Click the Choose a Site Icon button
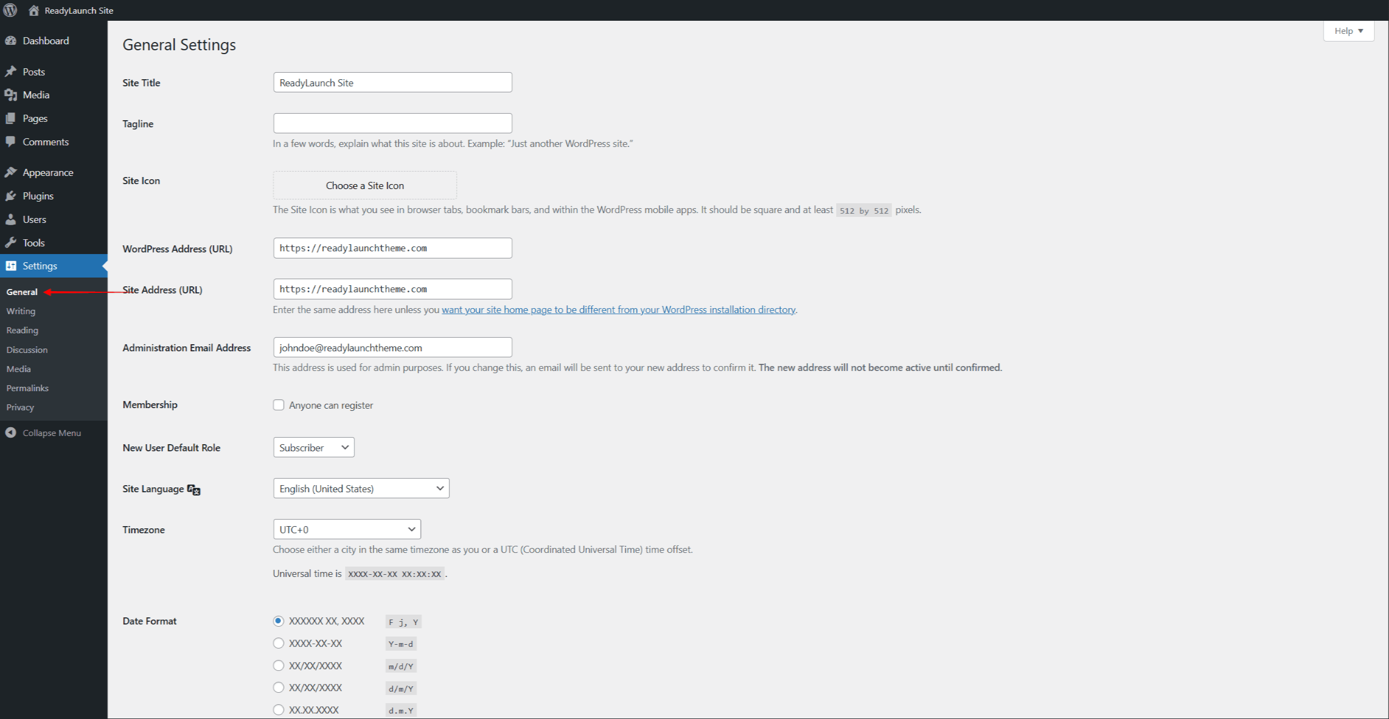1389x719 pixels. click(x=365, y=185)
